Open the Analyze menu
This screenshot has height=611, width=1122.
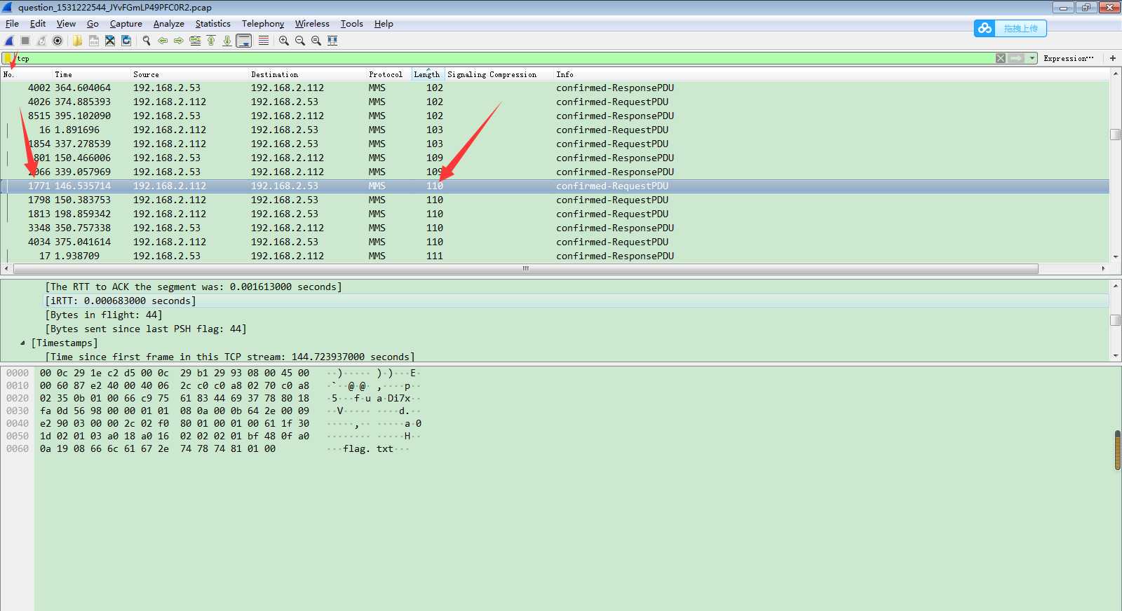pos(169,23)
